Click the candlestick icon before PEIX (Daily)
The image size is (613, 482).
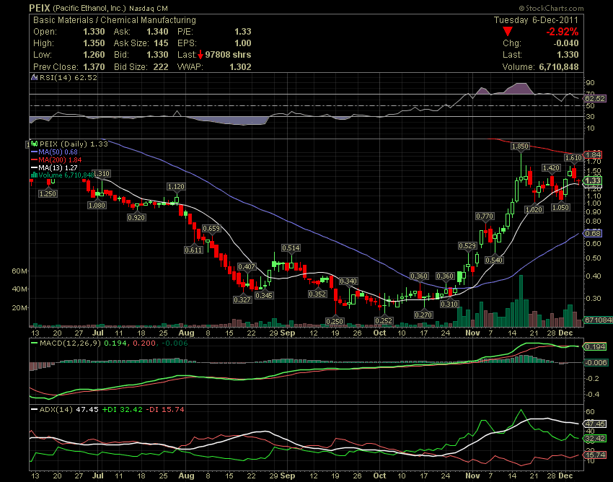35,144
